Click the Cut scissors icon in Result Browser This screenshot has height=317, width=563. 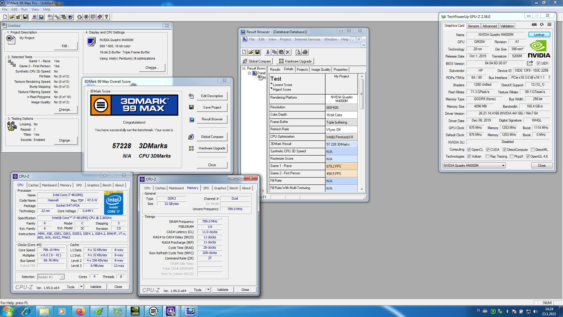tap(267, 52)
